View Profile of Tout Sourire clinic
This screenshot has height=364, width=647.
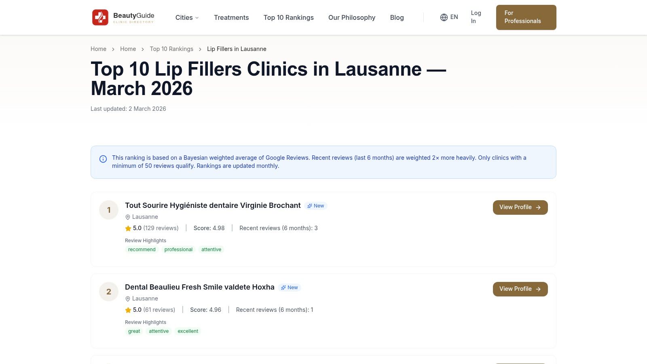click(520, 207)
